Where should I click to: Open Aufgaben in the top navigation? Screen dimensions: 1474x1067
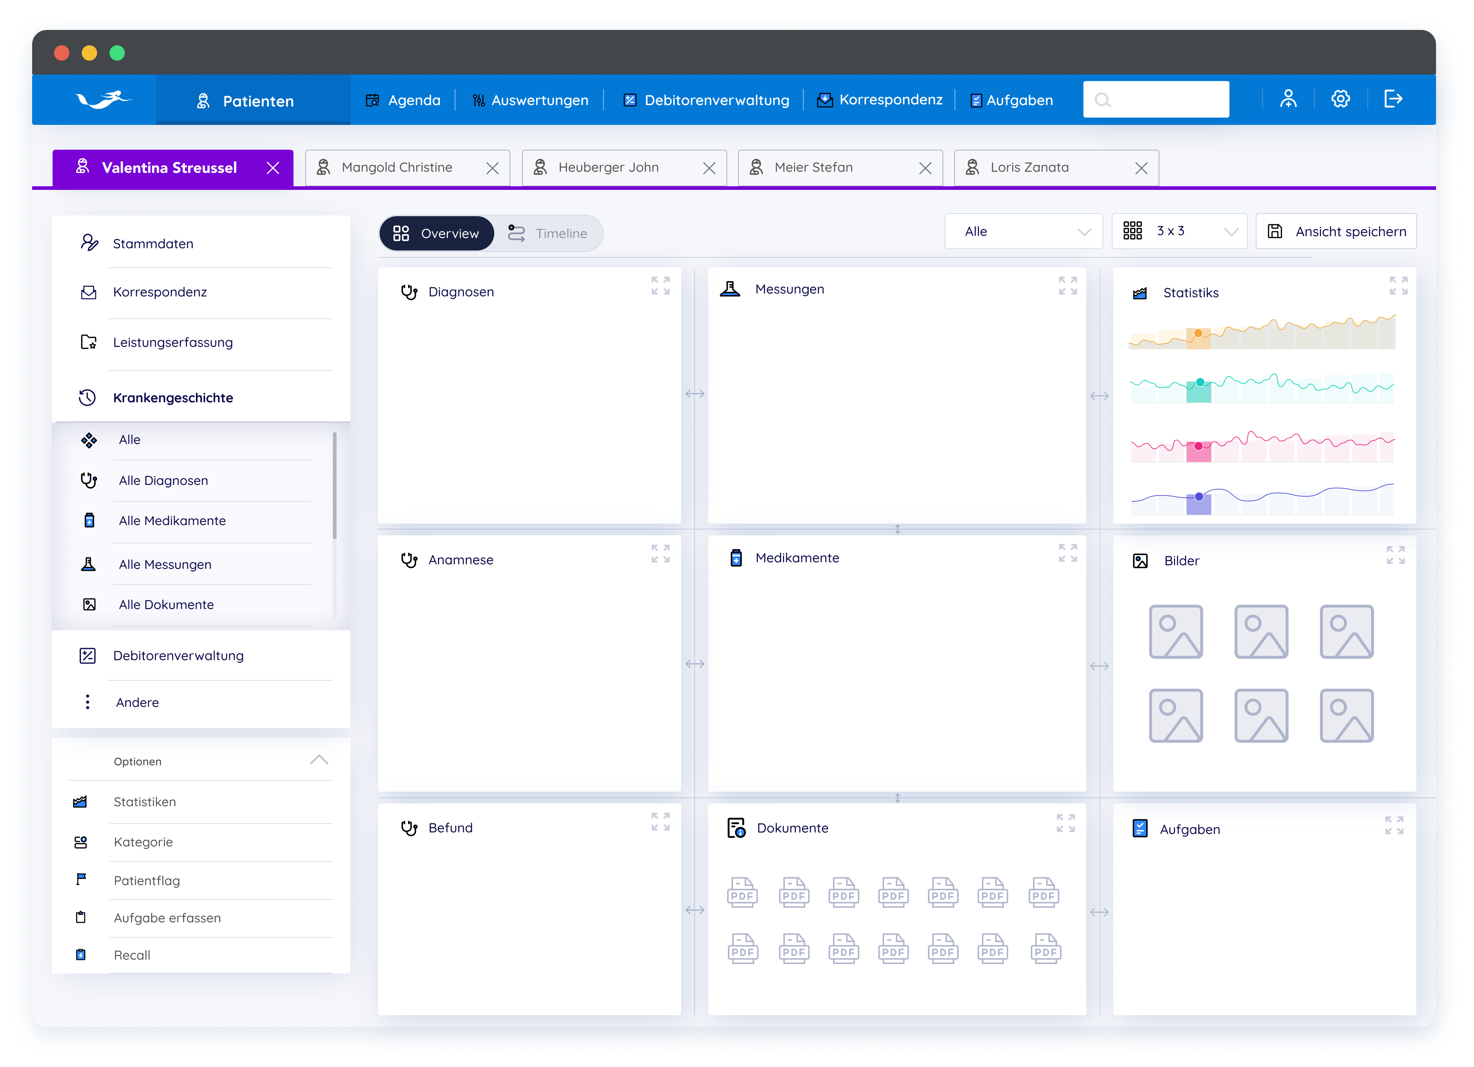(1011, 100)
